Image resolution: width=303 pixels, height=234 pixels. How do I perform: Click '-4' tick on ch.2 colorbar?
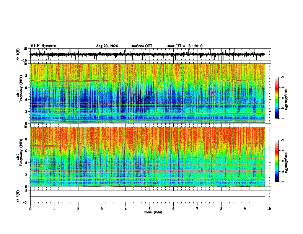pos(282,151)
